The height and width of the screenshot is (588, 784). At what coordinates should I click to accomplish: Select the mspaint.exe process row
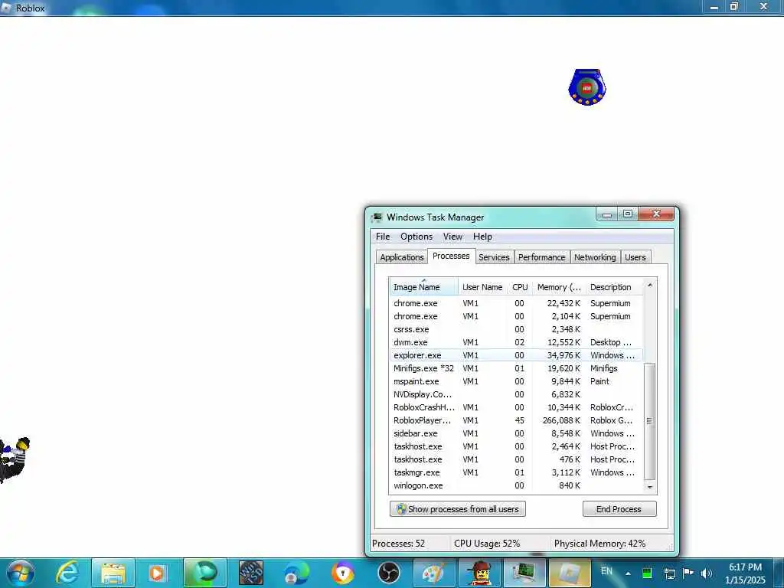pos(516,381)
